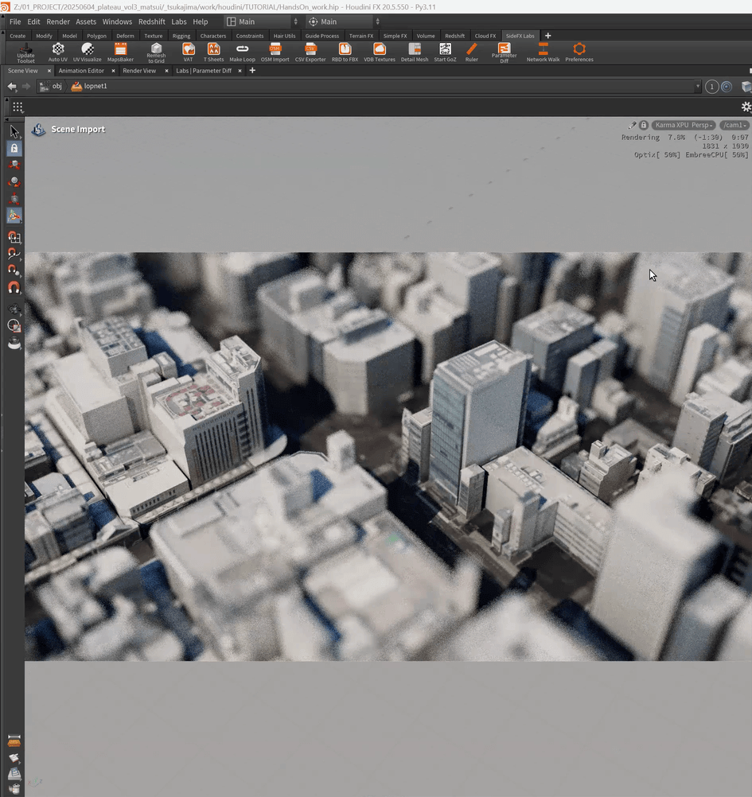This screenshot has width=752, height=797.
Task: Toggle grid snapping magnet icon
Action: coord(14,236)
